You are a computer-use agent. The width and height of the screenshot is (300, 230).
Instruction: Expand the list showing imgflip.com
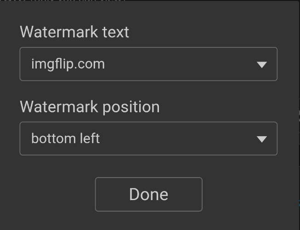[x=148, y=64]
